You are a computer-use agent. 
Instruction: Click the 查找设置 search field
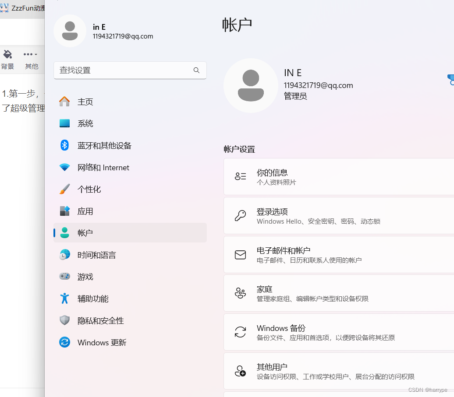tap(130, 70)
